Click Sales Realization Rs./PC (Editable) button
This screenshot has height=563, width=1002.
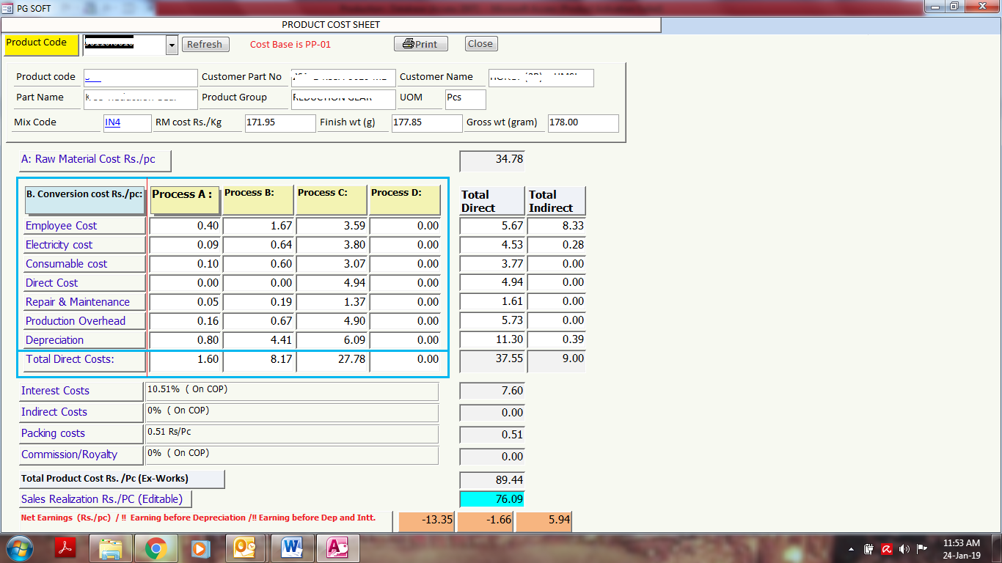(105, 499)
